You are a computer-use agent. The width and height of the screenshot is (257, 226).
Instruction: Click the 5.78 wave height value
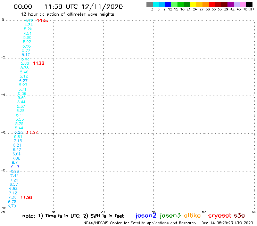click(25, 68)
